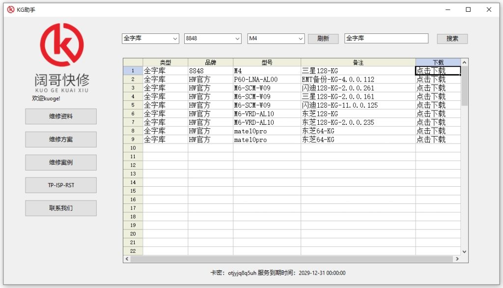This screenshot has height=288, width=503.
Task: Click the red 阔哥快修 K logo
Action: tap(62, 45)
